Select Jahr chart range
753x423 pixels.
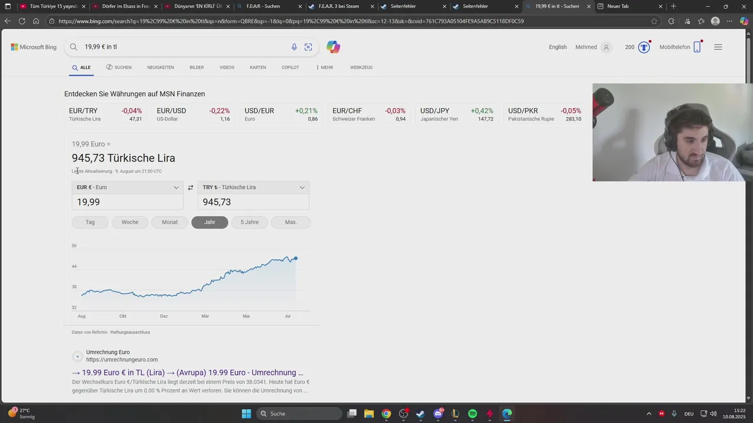(x=210, y=222)
